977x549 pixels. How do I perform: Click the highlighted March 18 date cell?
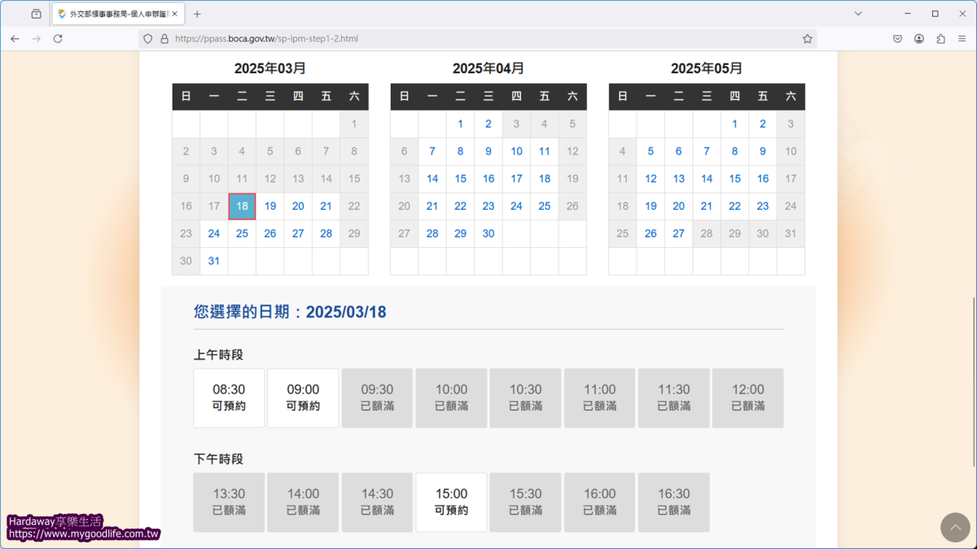[x=242, y=207]
